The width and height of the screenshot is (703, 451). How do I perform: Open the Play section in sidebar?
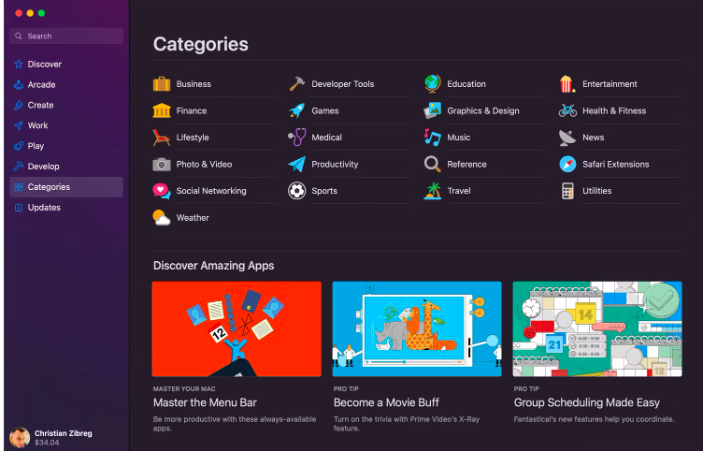[x=66, y=146]
